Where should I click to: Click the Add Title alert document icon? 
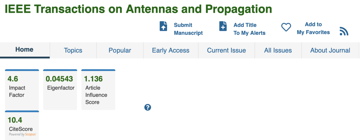coord(223,26)
